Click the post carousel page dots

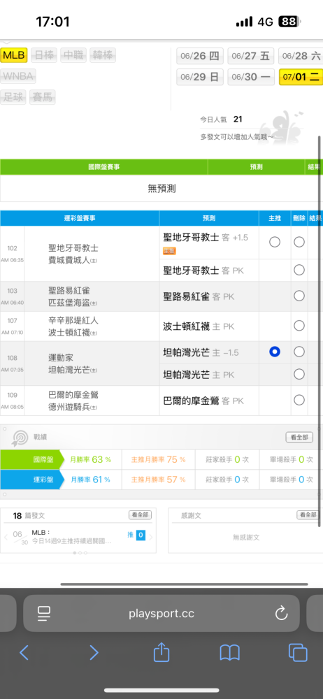80,553
